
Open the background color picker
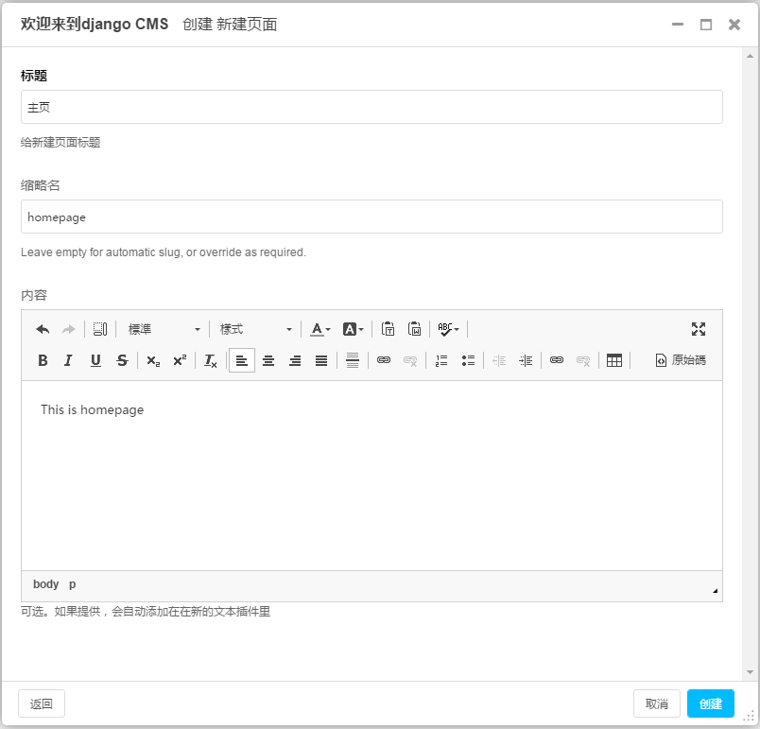point(353,329)
